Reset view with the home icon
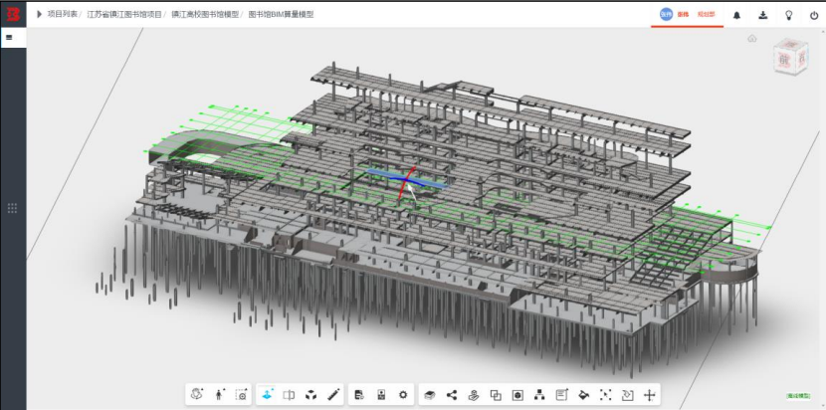The image size is (826, 410). 752,38
